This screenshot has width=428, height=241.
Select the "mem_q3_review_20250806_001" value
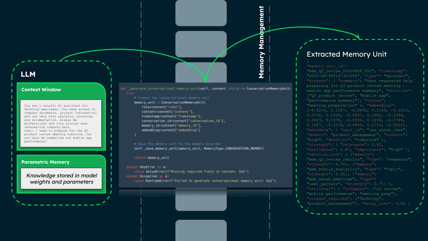(x=341, y=71)
